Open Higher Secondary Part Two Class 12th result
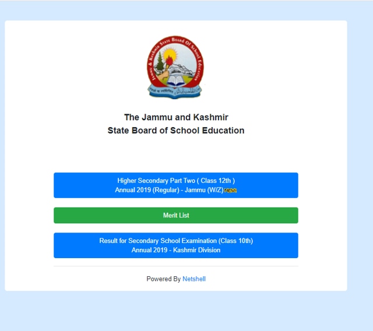This screenshot has width=373, height=331. pos(175,185)
